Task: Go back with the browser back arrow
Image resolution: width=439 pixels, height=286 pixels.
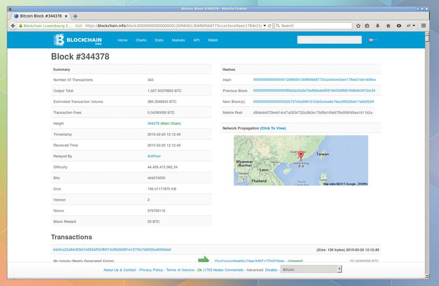Action: coord(13,26)
